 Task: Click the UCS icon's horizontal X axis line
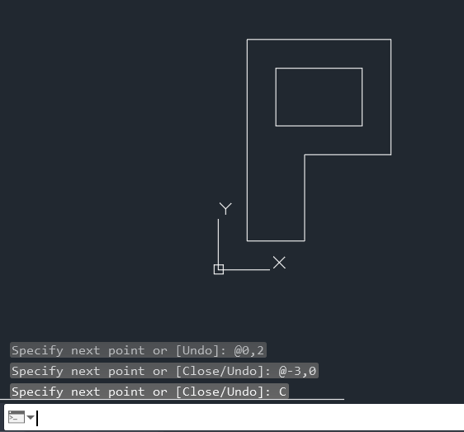coord(247,269)
